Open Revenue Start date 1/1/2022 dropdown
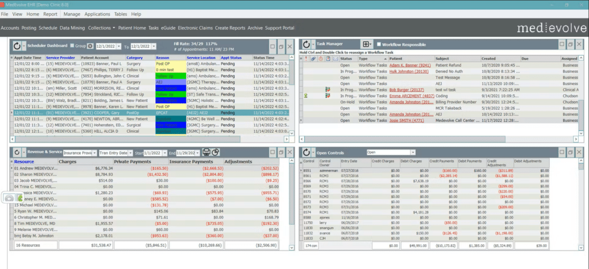The height and width of the screenshot is (269, 589). click(x=164, y=153)
